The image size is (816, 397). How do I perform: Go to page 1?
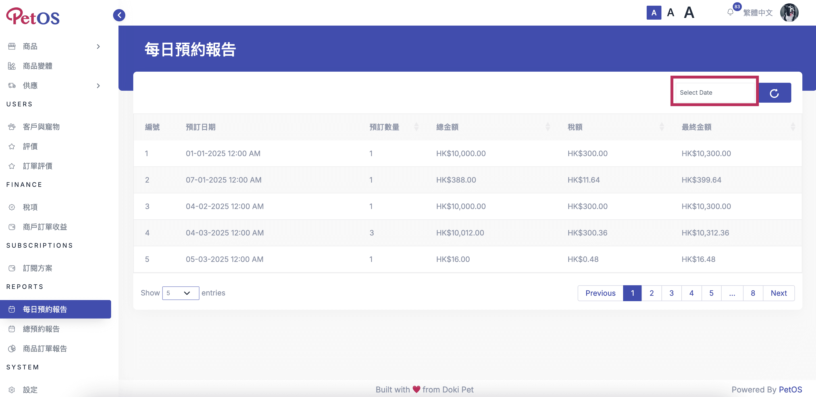pos(632,293)
